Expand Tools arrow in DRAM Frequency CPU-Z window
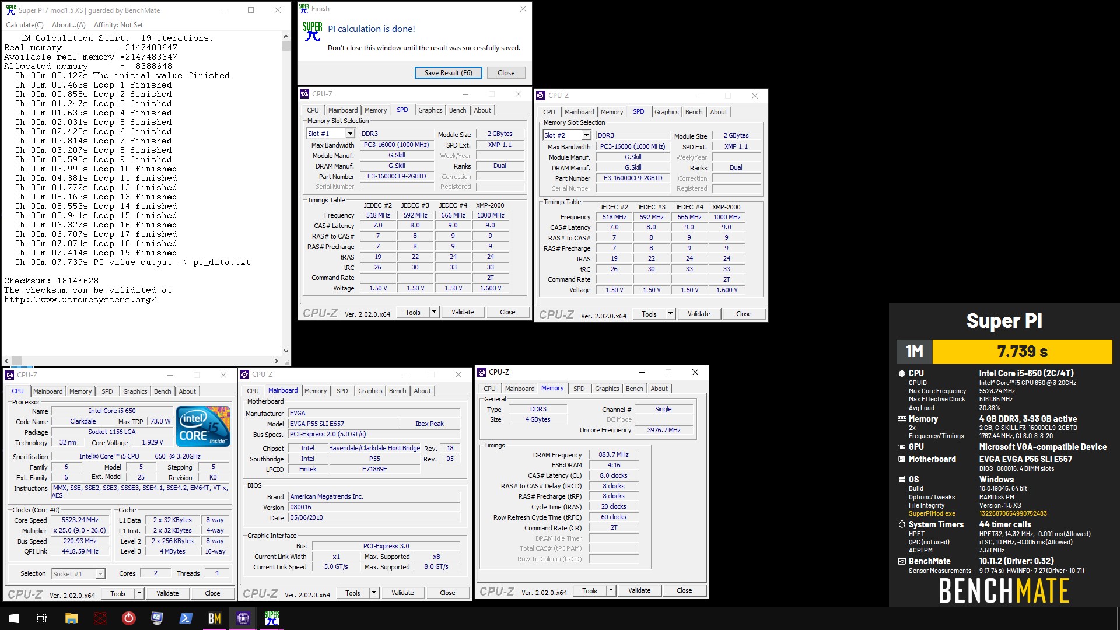The height and width of the screenshot is (630, 1120). click(x=611, y=590)
